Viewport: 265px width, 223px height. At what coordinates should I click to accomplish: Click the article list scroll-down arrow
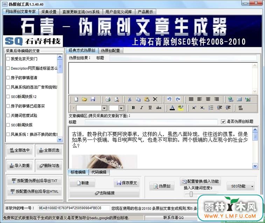[60, 139]
